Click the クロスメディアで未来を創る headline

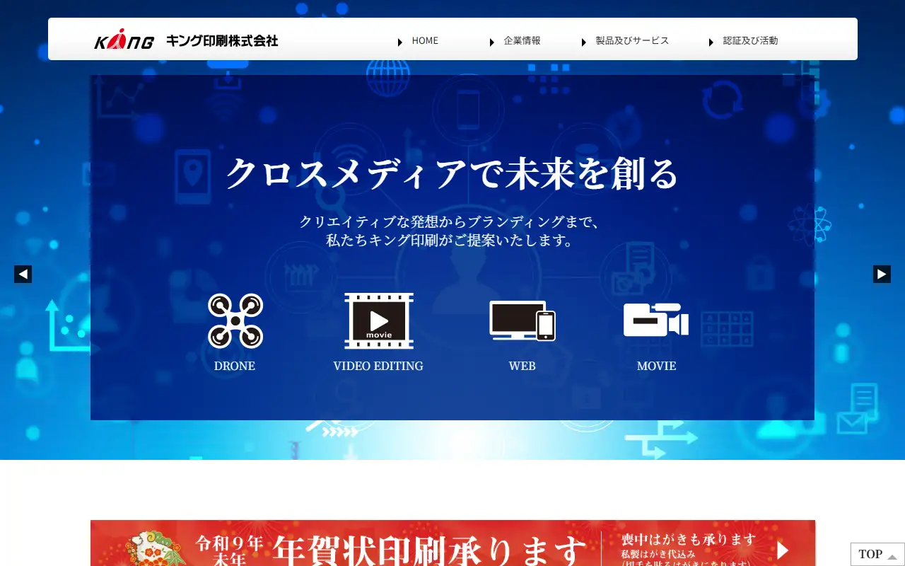point(452,173)
